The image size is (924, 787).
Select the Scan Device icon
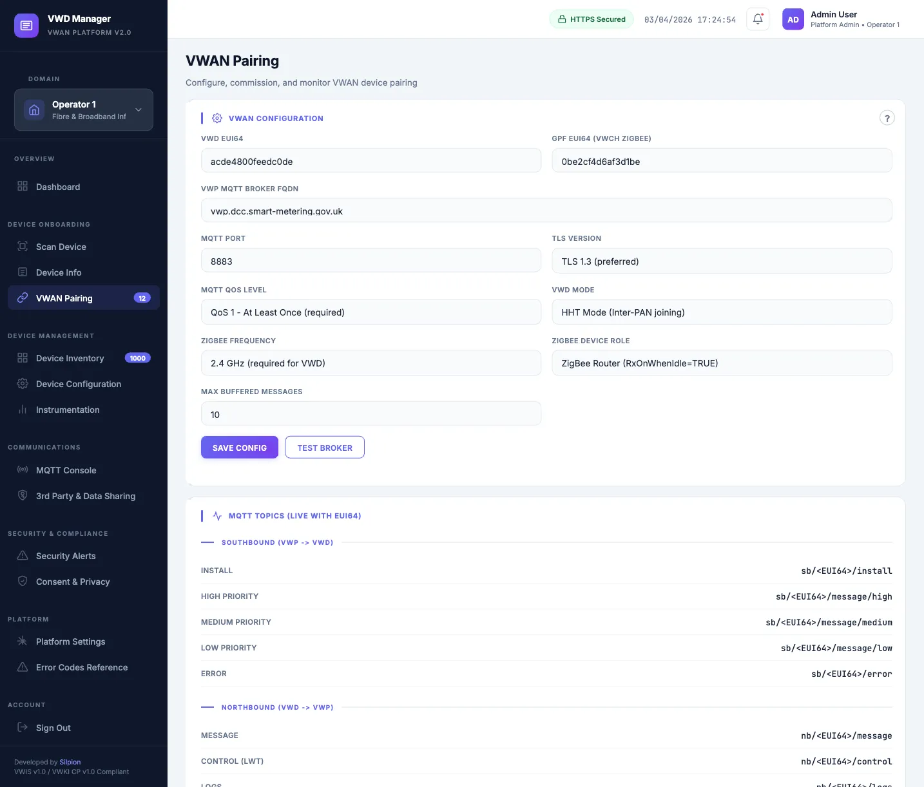point(22,247)
